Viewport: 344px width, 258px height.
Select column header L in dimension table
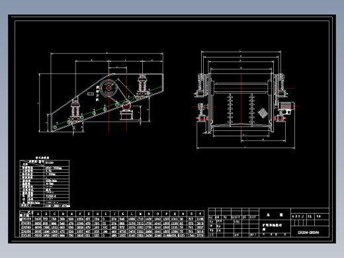pyautogui.click(x=132, y=214)
